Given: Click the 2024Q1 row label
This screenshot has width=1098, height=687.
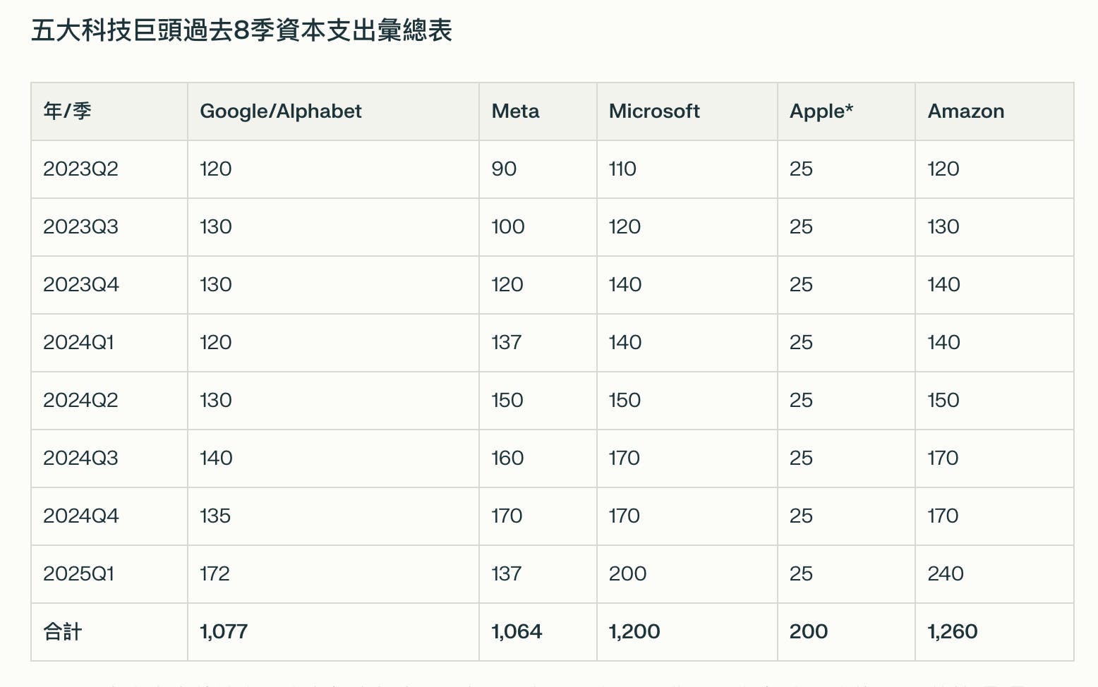Looking at the screenshot, I should click(78, 343).
